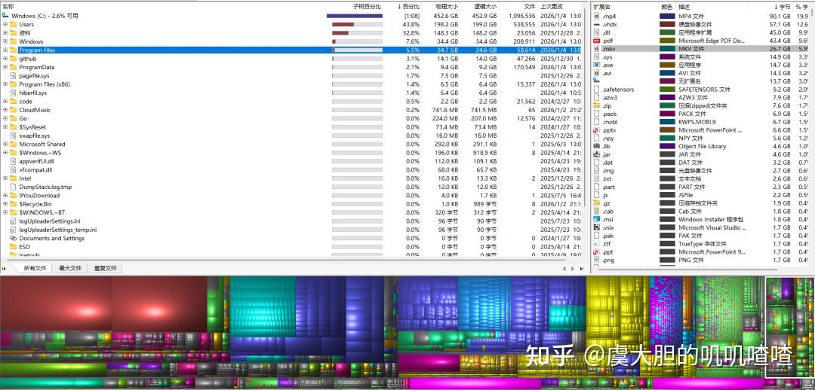Click the .msi installer icon

597,219
